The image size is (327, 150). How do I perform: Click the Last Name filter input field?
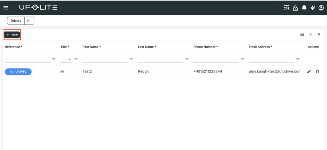pyautogui.click(x=160, y=59)
